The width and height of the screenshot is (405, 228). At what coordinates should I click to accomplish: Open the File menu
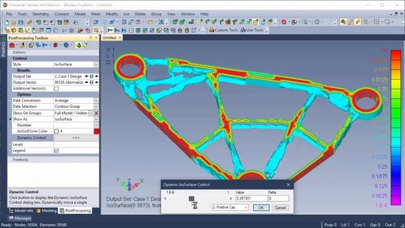tap(9, 14)
